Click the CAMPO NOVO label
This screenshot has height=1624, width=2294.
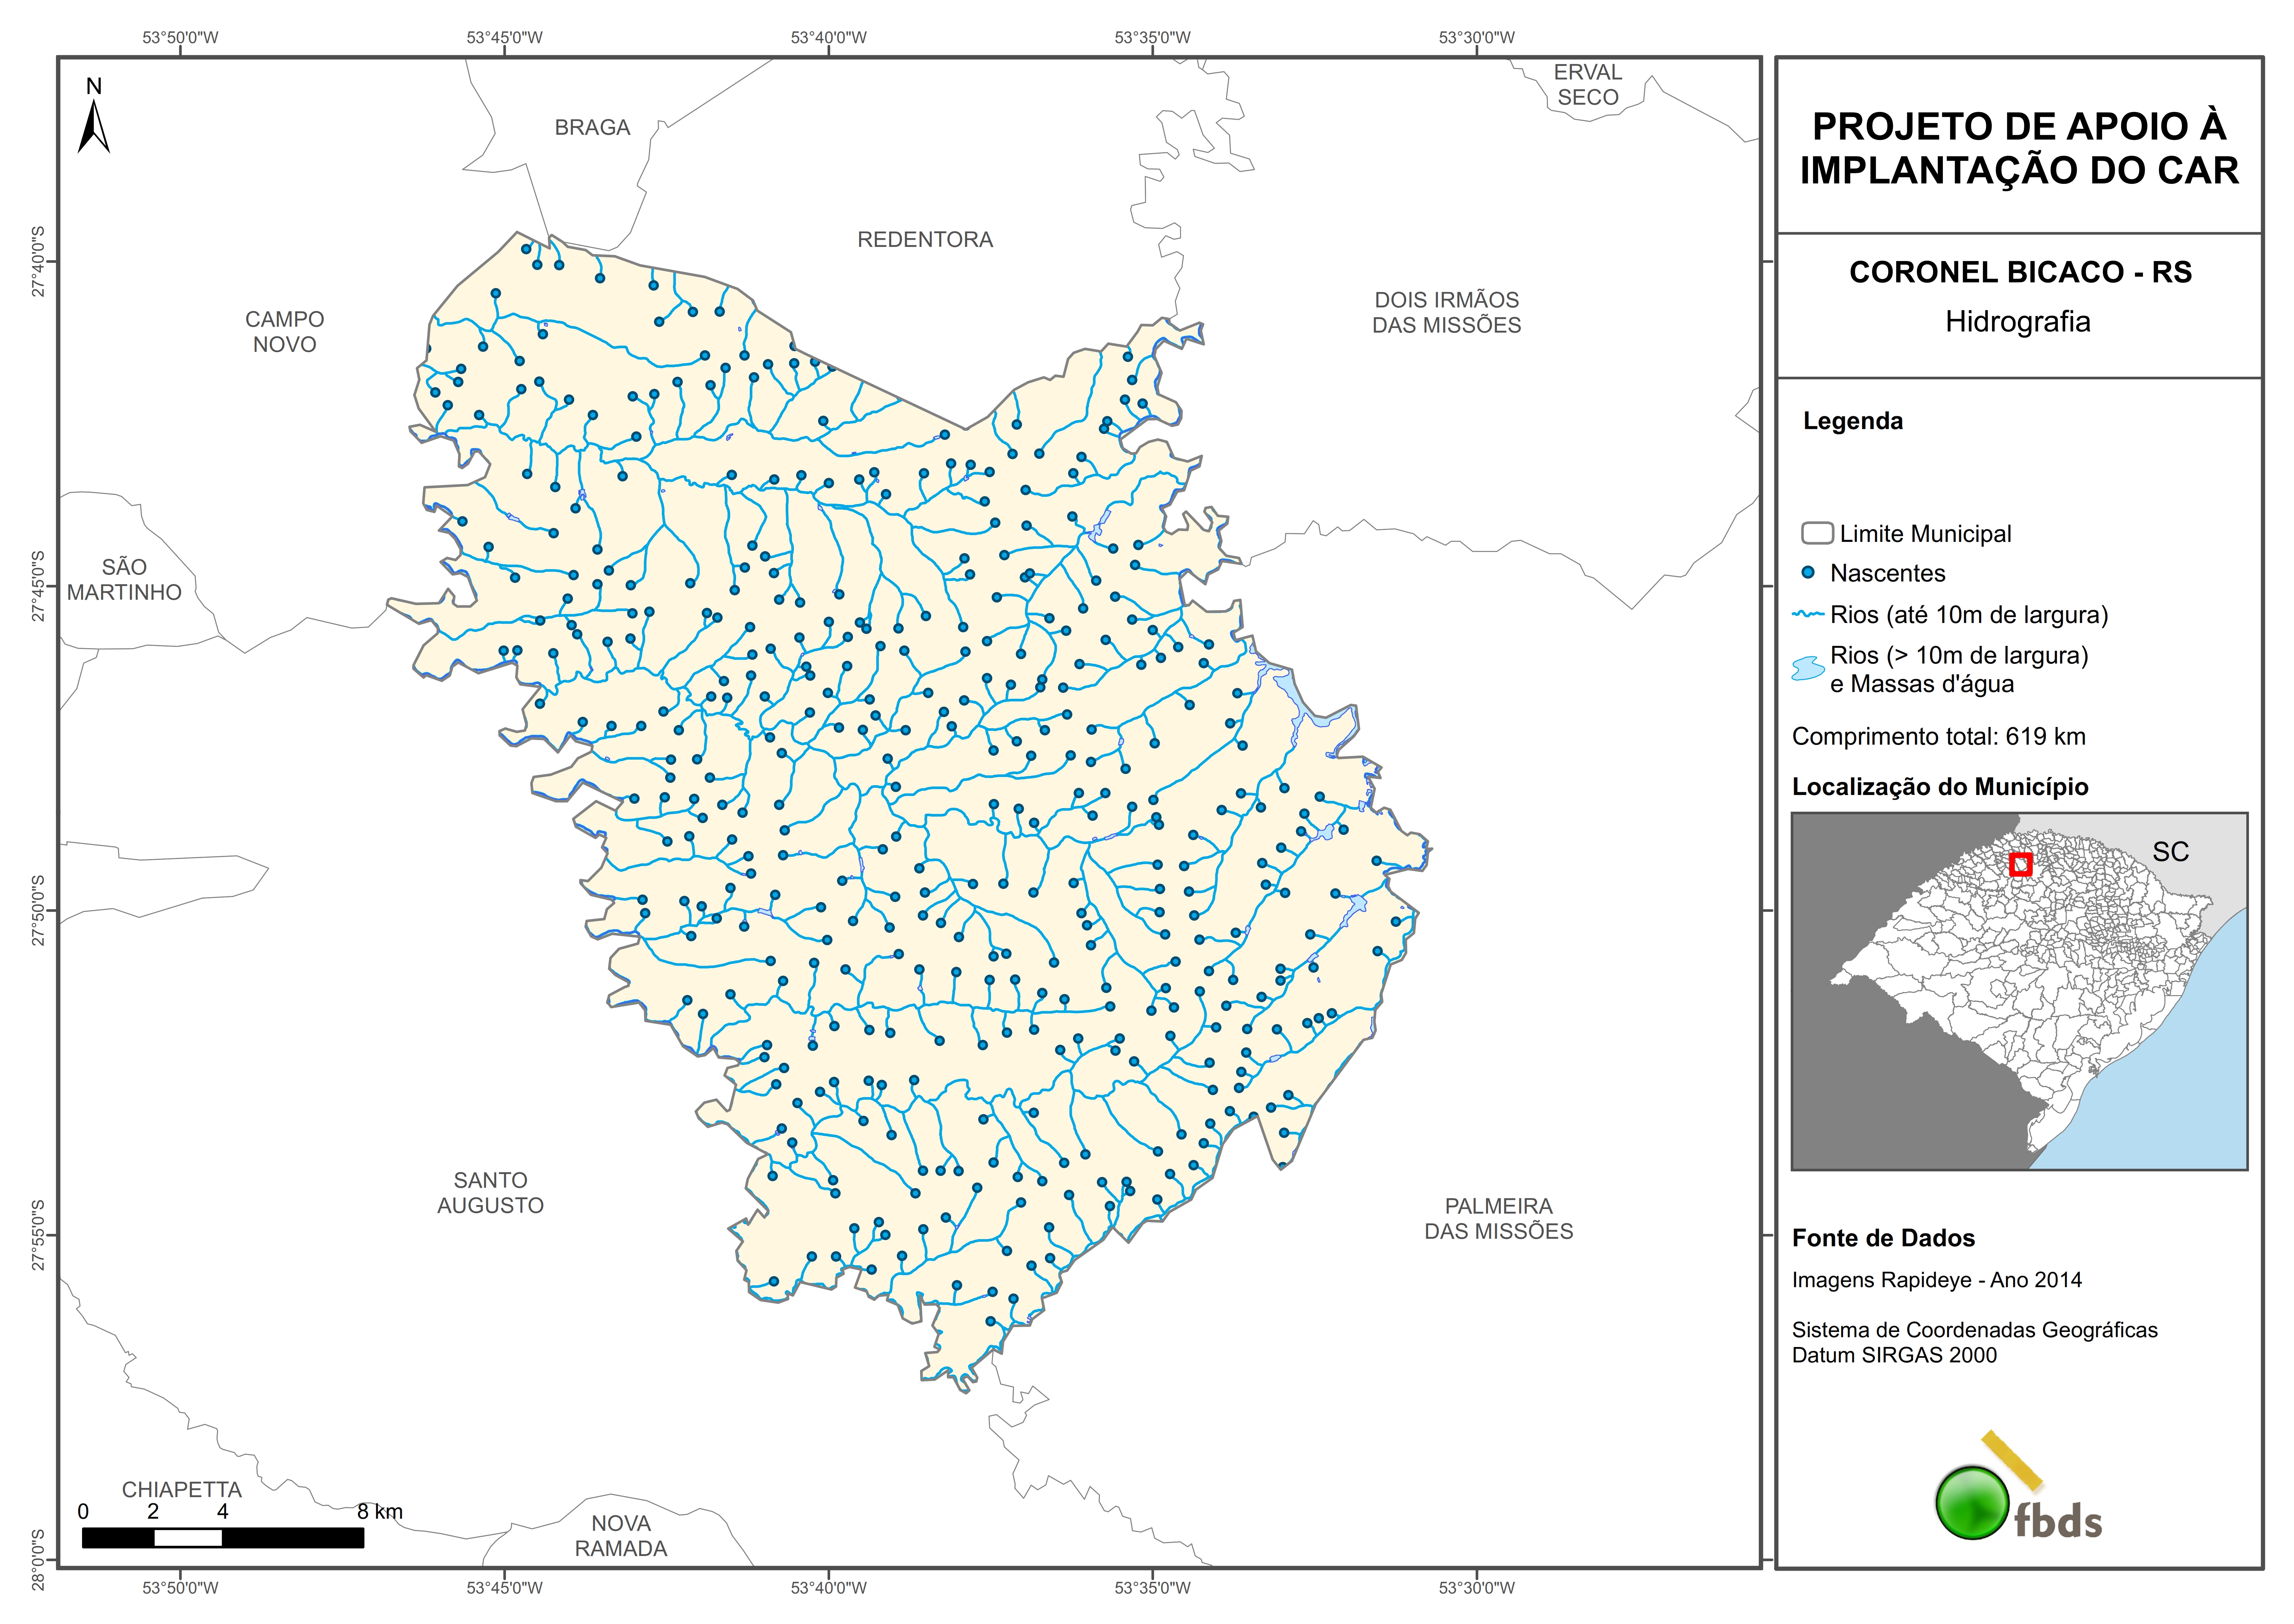click(x=285, y=332)
